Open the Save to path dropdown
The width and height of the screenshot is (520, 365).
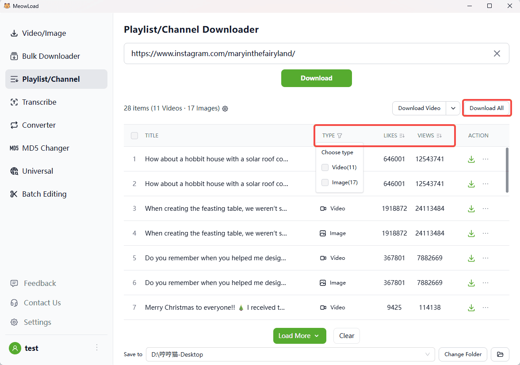click(427, 354)
